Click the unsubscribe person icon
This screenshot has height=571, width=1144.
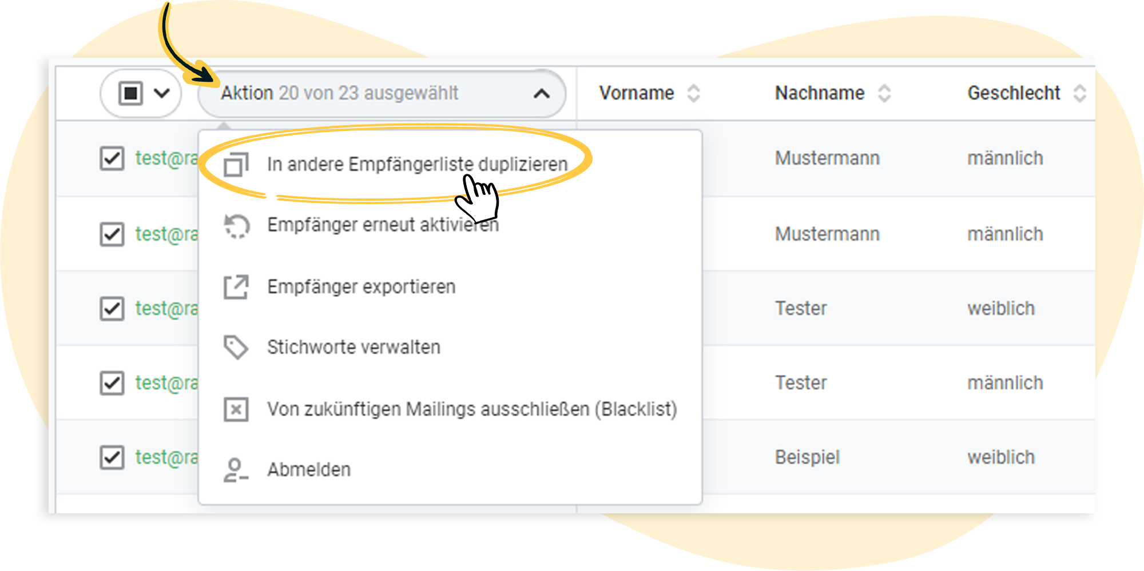(x=236, y=470)
